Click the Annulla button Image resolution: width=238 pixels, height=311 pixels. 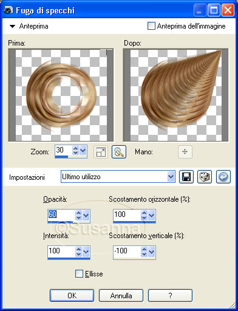(x=121, y=296)
